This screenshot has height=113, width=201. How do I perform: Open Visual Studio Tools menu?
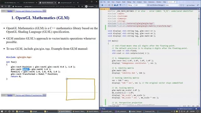(x=145, y=2)
